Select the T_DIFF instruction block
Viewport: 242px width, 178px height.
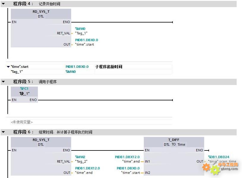pyautogui.click(x=174, y=156)
